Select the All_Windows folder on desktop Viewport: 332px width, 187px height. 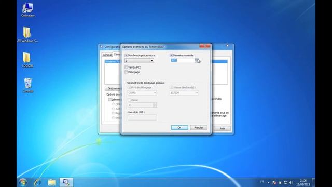[27, 35]
